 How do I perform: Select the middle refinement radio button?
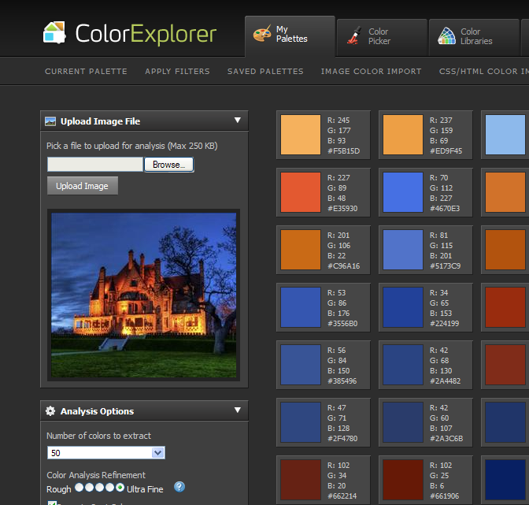(x=99, y=488)
